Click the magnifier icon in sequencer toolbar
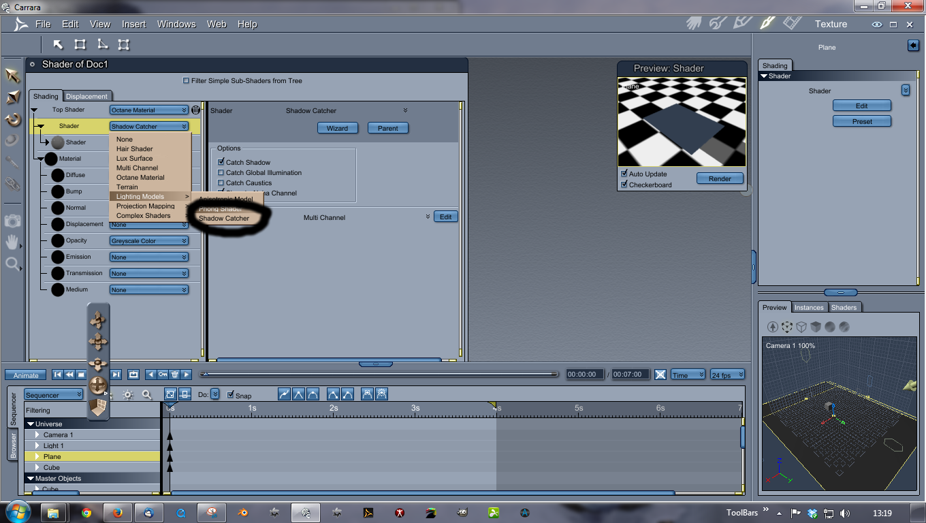This screenshot has width=926, height=523. coord(146,394)
